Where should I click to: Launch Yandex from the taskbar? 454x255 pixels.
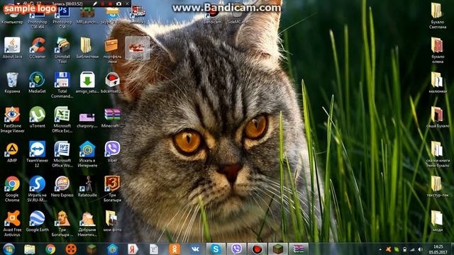coord(133,249)
